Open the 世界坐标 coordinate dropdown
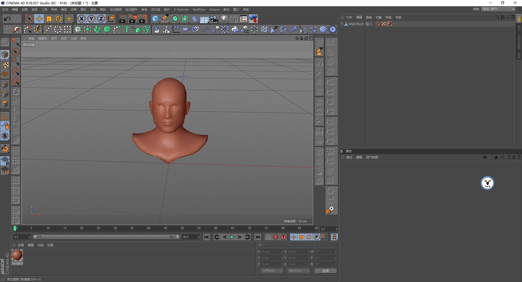522x282 pixels. click(x=272, y=271)
